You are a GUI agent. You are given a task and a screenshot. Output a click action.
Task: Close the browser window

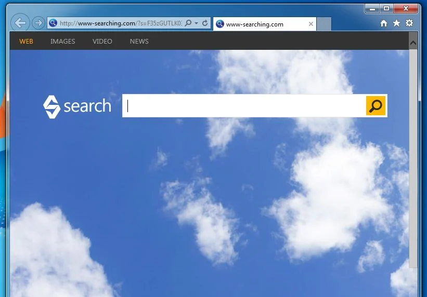(406, 9)
